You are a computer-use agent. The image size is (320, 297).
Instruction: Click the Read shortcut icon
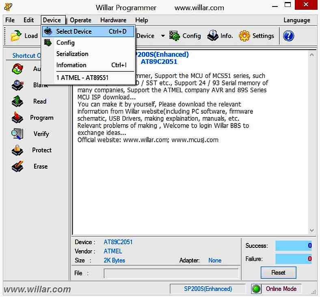17,101
